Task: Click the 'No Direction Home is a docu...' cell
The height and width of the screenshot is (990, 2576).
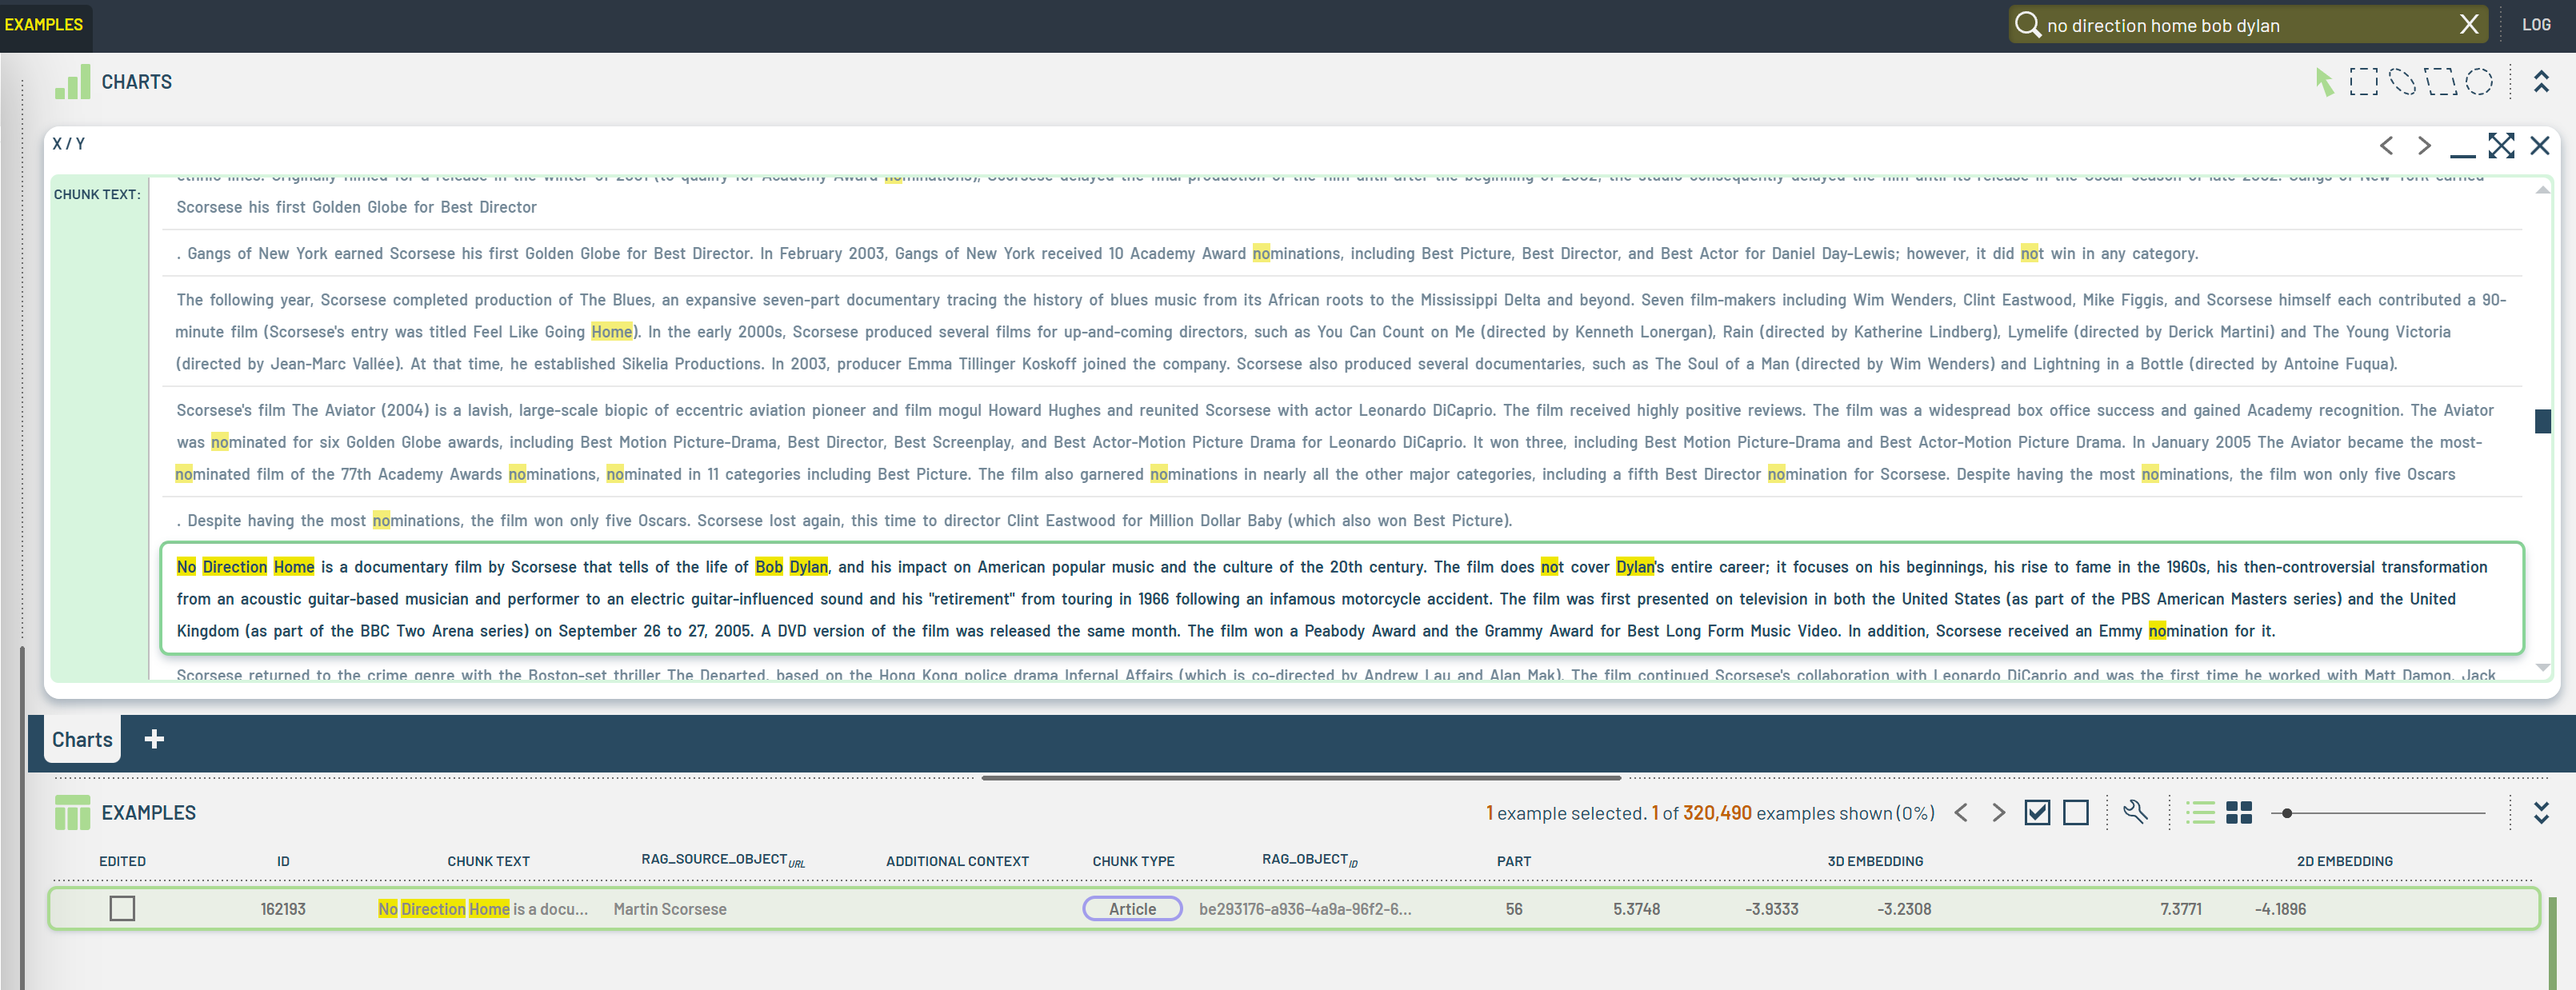Action: click(x=483, y=909)
